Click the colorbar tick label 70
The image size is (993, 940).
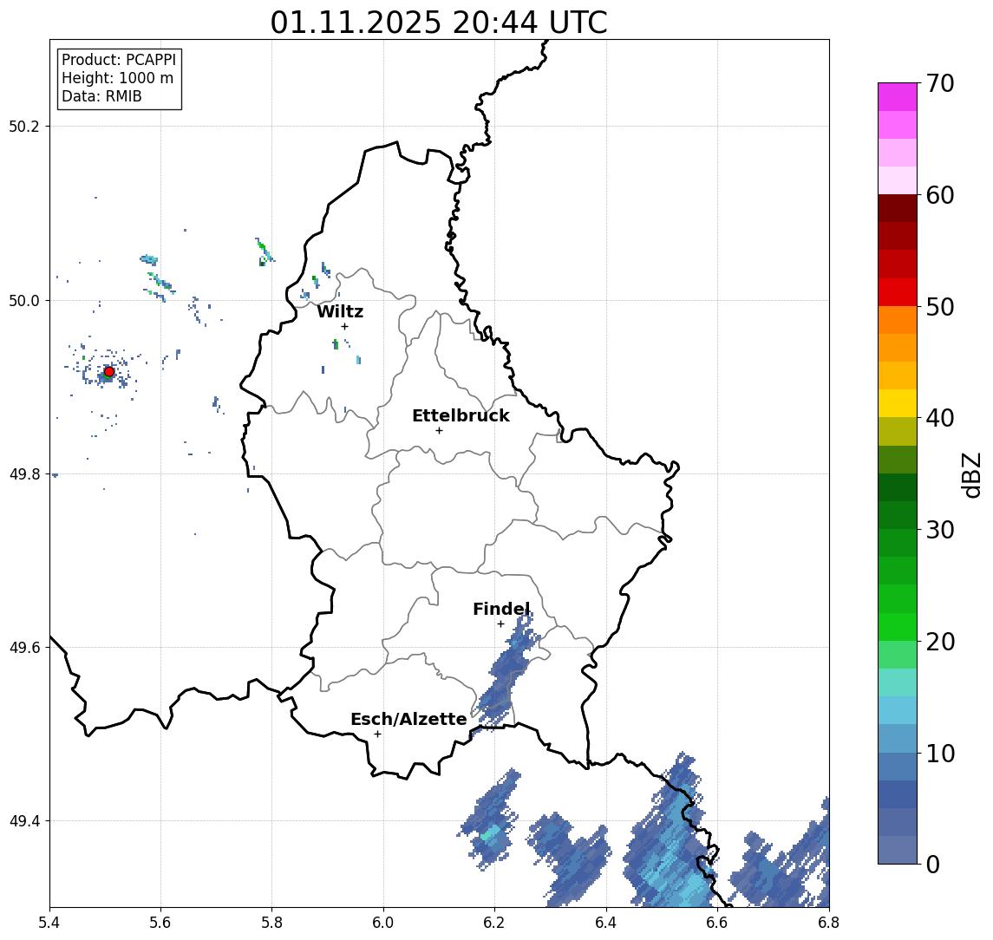(940, 83)
